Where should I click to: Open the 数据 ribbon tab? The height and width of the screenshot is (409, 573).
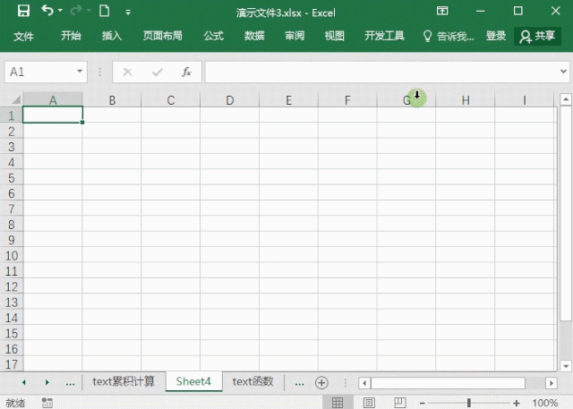coord(254,36)
